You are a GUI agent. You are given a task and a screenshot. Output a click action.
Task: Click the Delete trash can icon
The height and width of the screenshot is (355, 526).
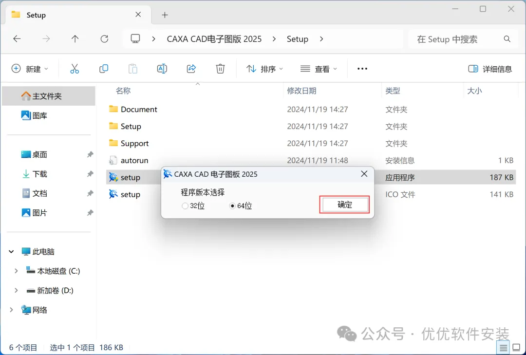[x=220, y=69]
